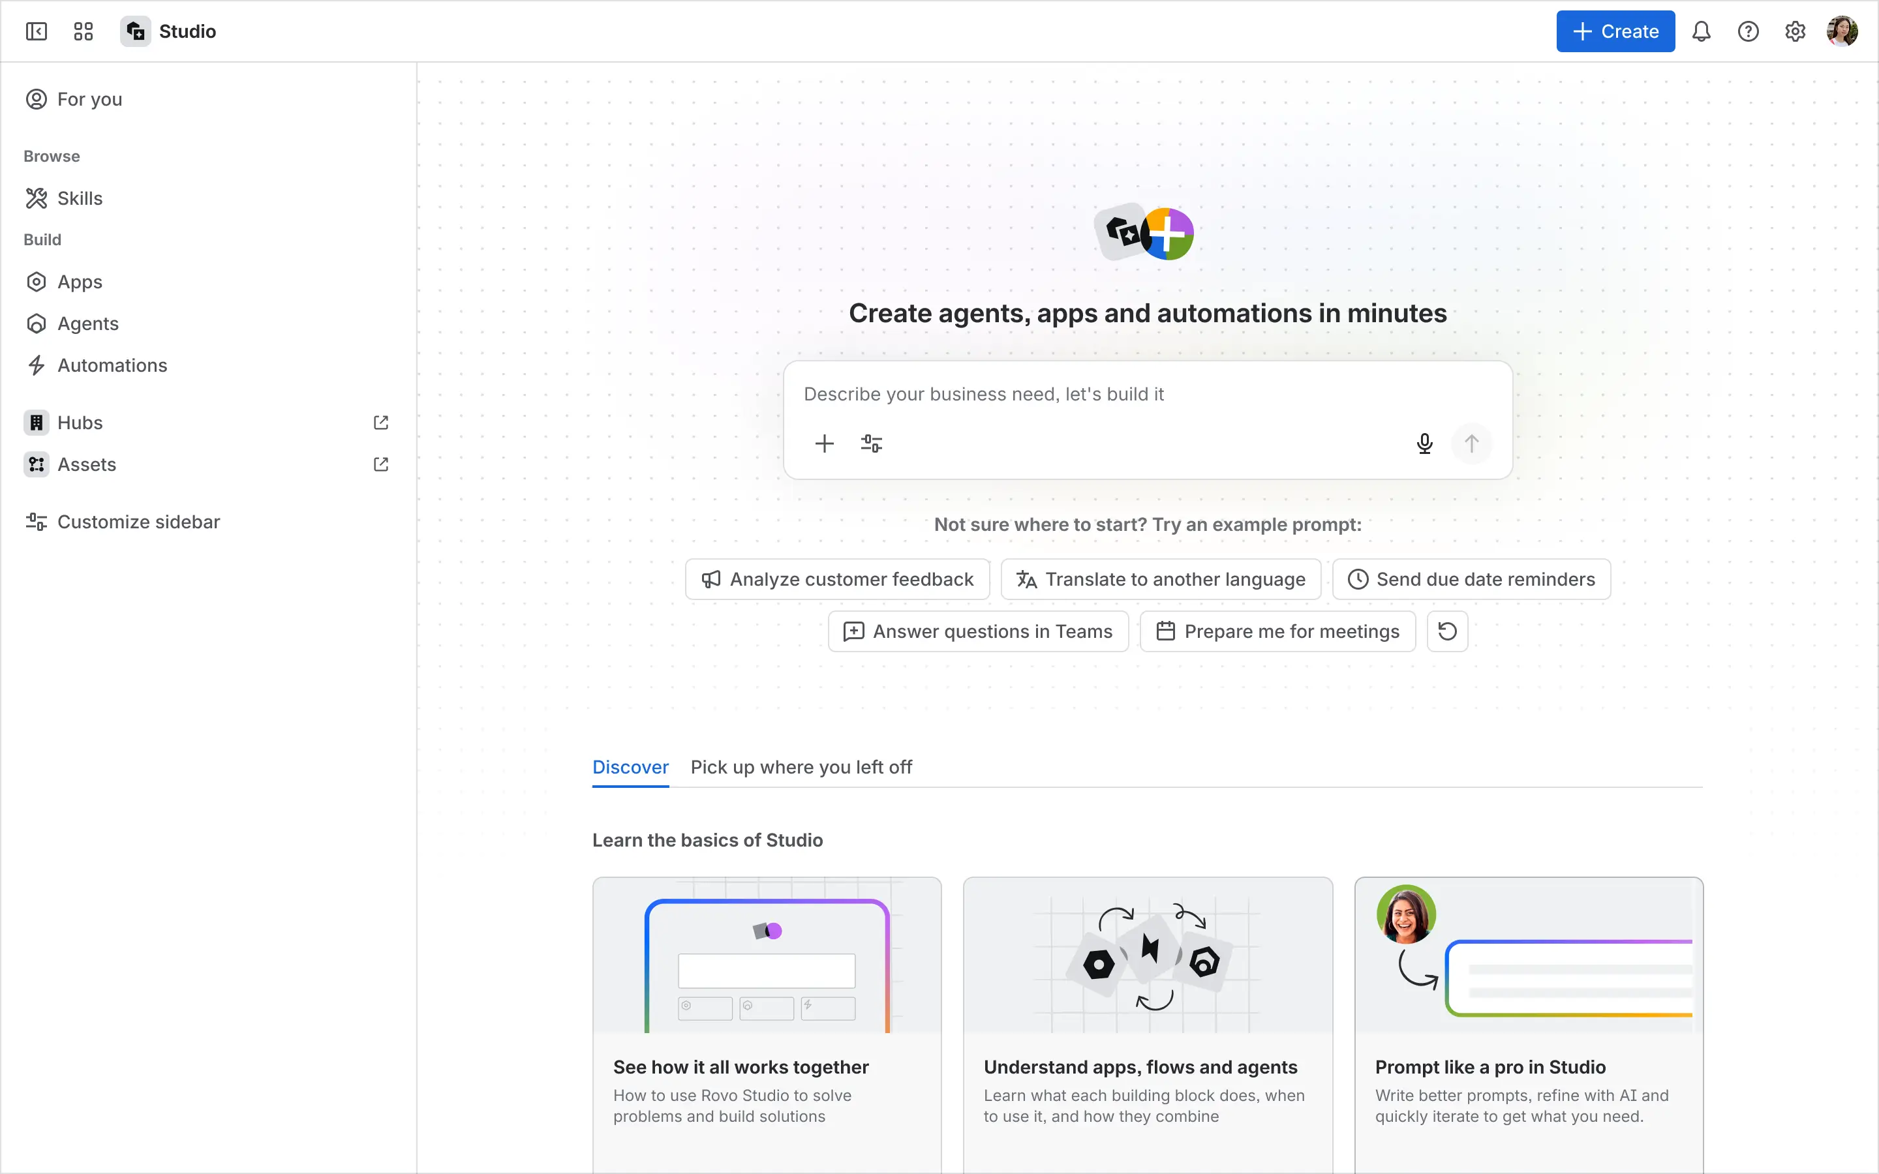Screen dimensions: 1879x1174
Task: Open Assets in the sidebar
Action: 208,464
